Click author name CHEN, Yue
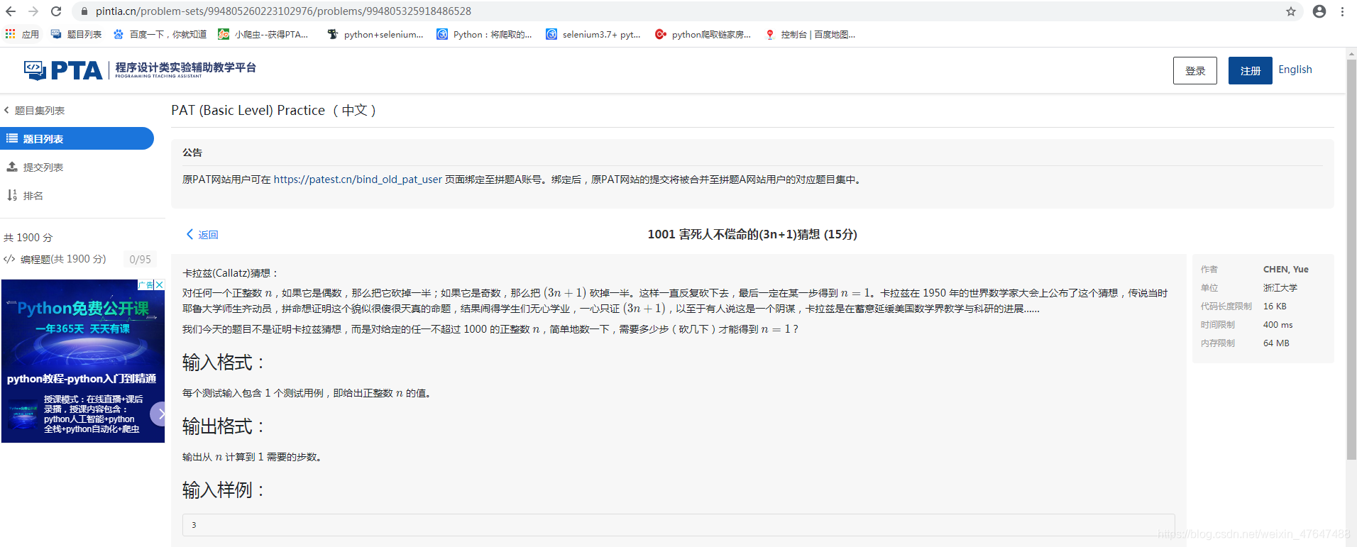Screen dimensions: 1357x547 [x=1285, y=270]
